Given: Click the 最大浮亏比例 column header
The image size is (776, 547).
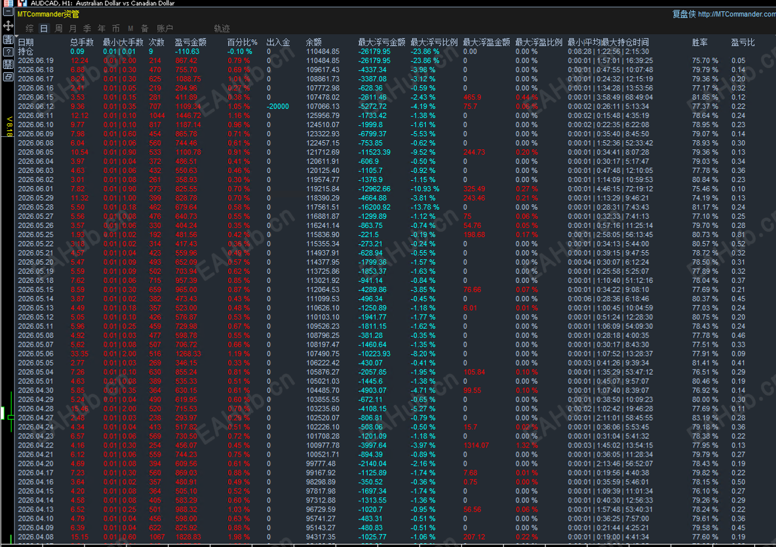Looking at the screenshot, I should point(434,43).
